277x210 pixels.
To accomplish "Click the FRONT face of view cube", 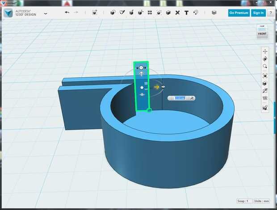I will point(262,34).
